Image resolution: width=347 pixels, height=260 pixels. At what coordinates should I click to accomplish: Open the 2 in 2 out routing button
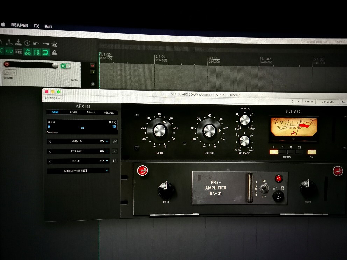tap(327, 102)
